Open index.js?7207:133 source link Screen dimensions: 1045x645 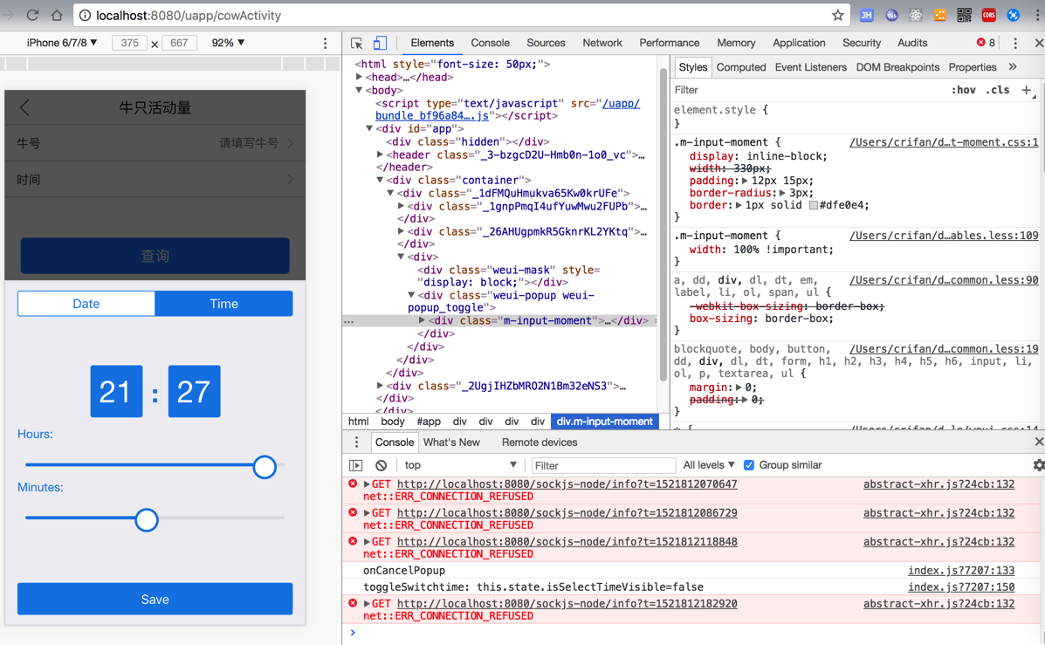(961, 570)
